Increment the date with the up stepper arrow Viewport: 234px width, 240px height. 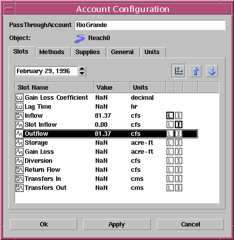coord(82,69)
